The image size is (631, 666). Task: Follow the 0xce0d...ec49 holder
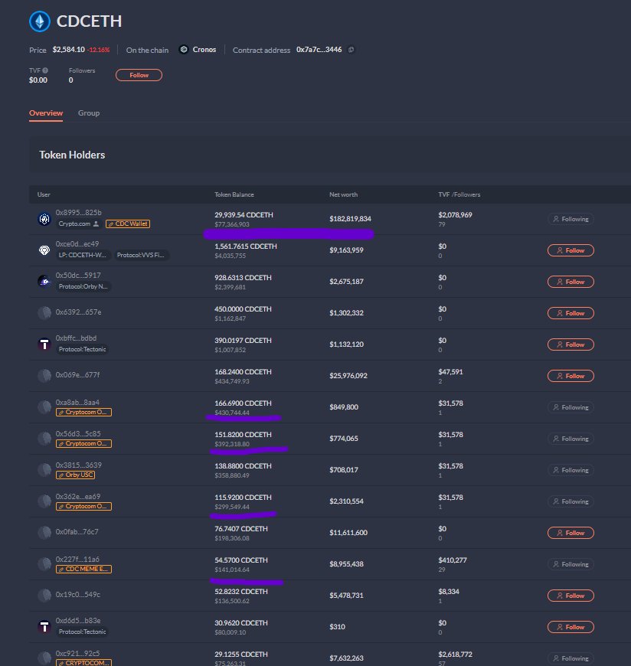coord(570,250)
